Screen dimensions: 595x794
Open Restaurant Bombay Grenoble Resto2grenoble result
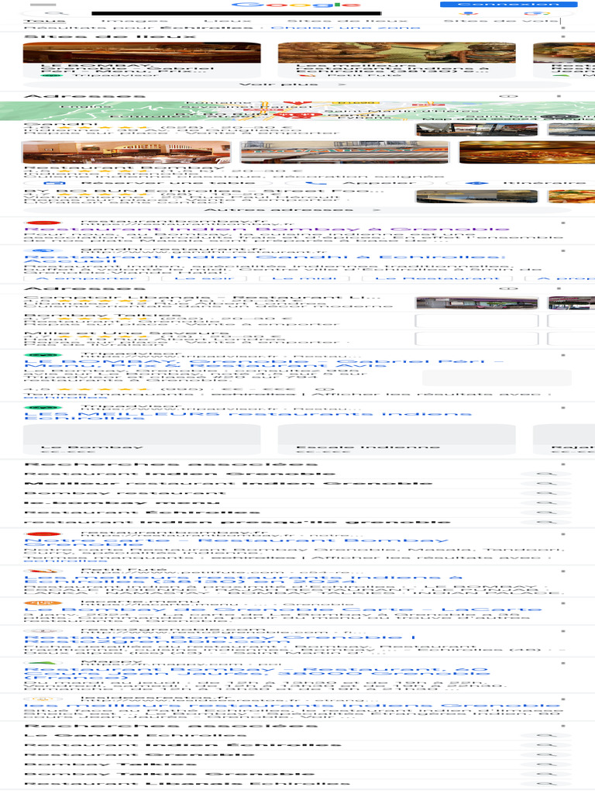point(220,640)
